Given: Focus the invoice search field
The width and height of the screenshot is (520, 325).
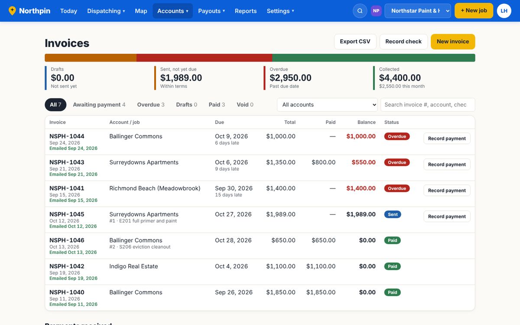Looking at the screenshot, I should pos(428,104).
